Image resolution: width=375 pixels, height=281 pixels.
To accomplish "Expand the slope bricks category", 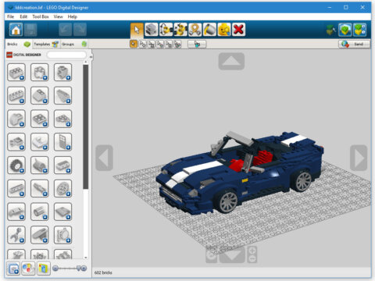I will (40, 95).
